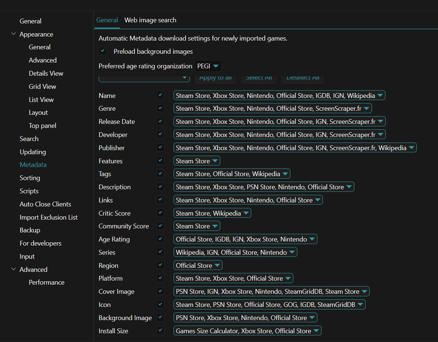The image size is (438, 342).
Task: Uncheck the Name metadata checkbox
Action: (160, 95)
